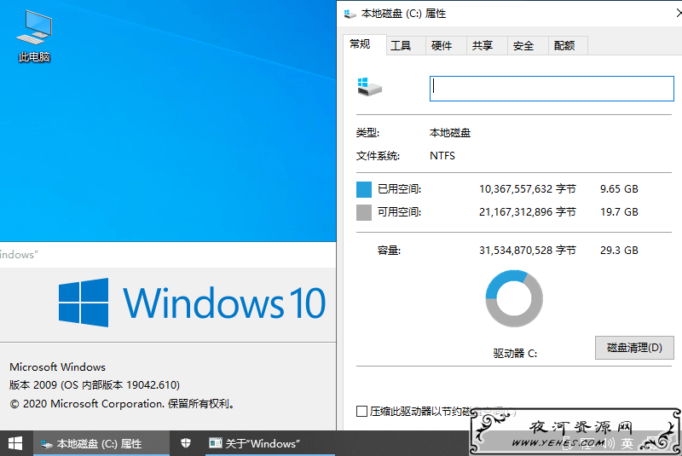This screenshot has width=682, height=456.
Task: Click the NTFS file system value
Action: (x=442, y=156)
